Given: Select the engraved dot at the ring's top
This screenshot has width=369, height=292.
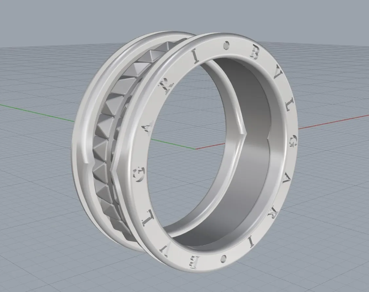Looking at the screenshot, I should [x=226, y=46].
